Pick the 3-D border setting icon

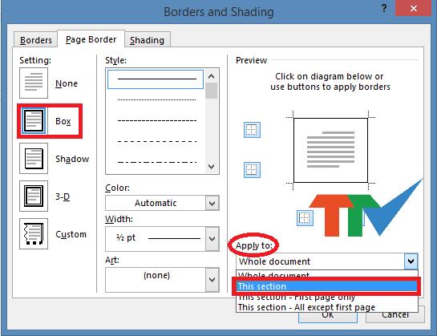34,196
